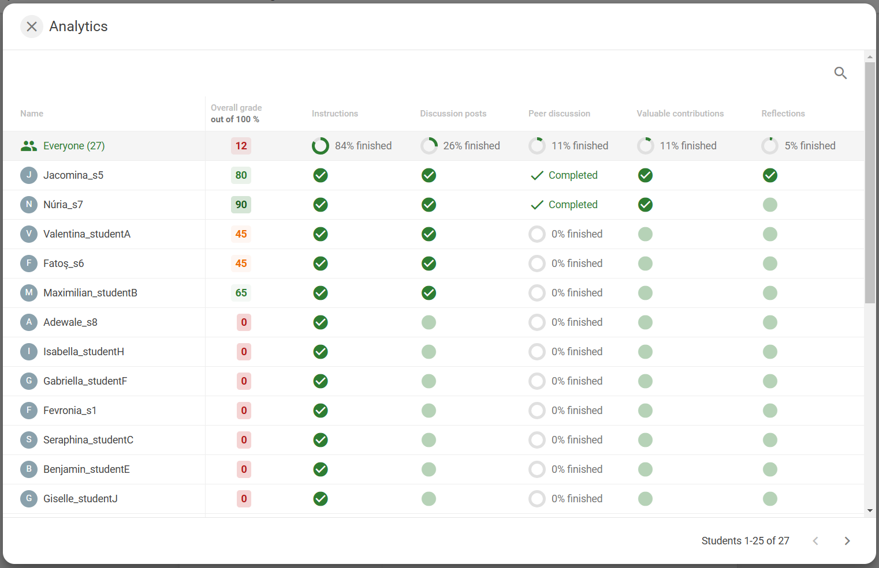This screenshot has height=568, width=879.
Task: Click Giselle_studentJ's avatar icon
Action: coord(29,499)
